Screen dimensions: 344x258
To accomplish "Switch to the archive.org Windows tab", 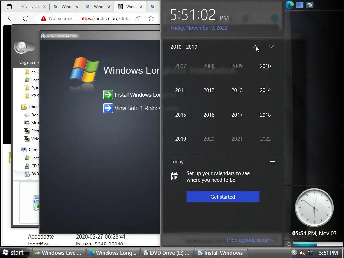I will [x=130, y=7].
